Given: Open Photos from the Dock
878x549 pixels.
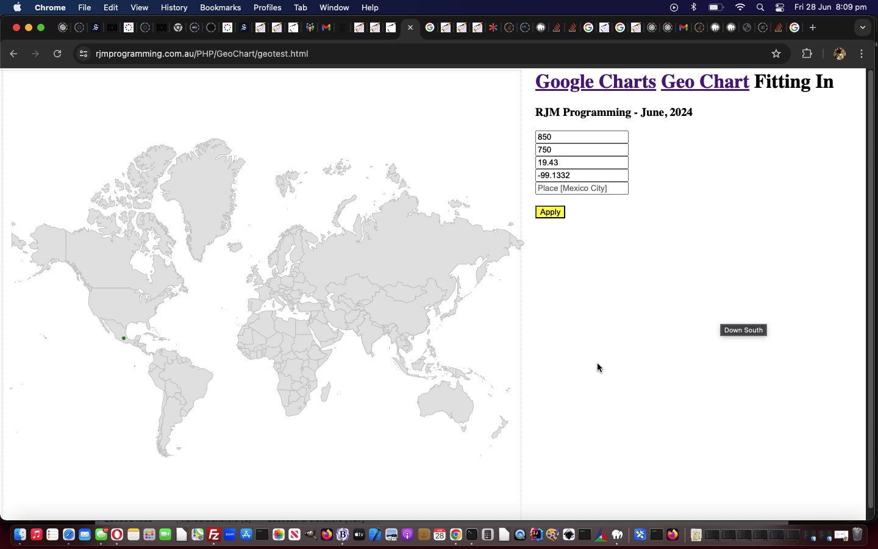Looking at the screenshot, I should coord(278,535).
